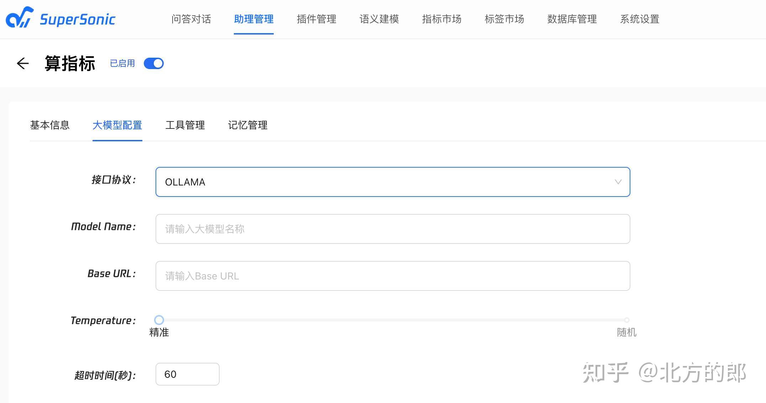Navigate to 插件管理
Viewport: 766px width, 403px height.
316,19
